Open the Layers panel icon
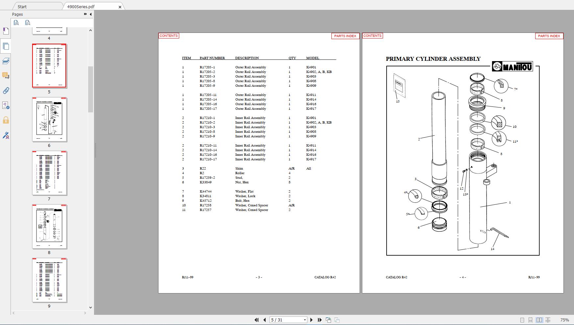 (6, 61)
